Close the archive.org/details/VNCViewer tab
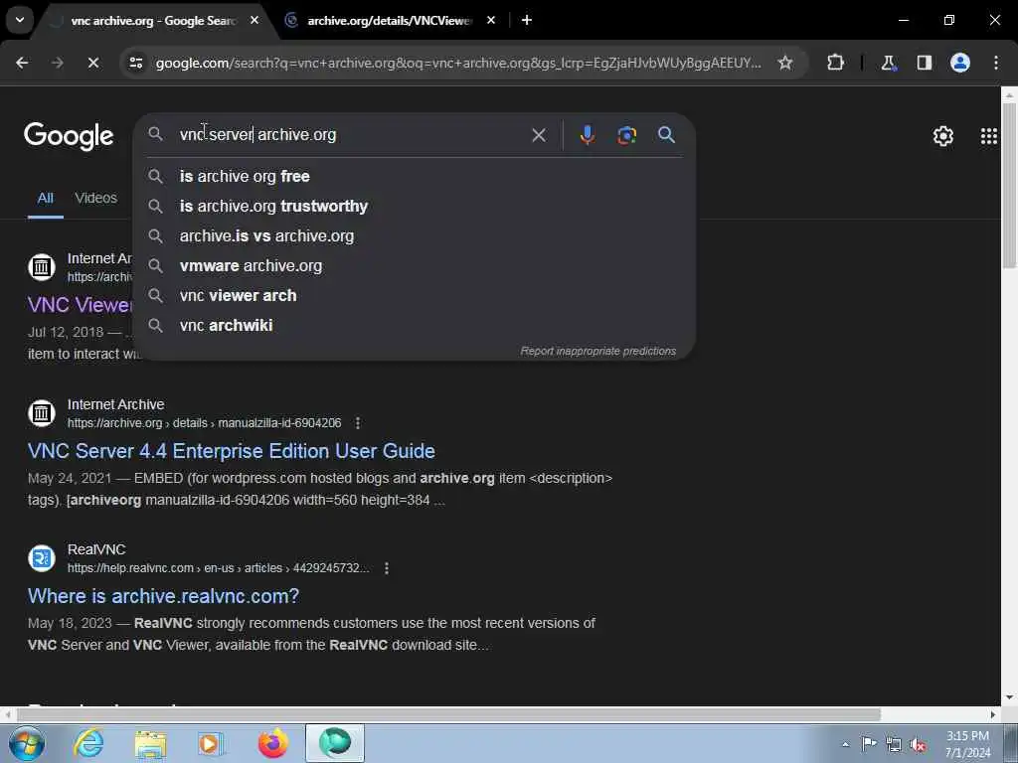Viewport: 1018px width, 763px height. [x=491, y=20]
